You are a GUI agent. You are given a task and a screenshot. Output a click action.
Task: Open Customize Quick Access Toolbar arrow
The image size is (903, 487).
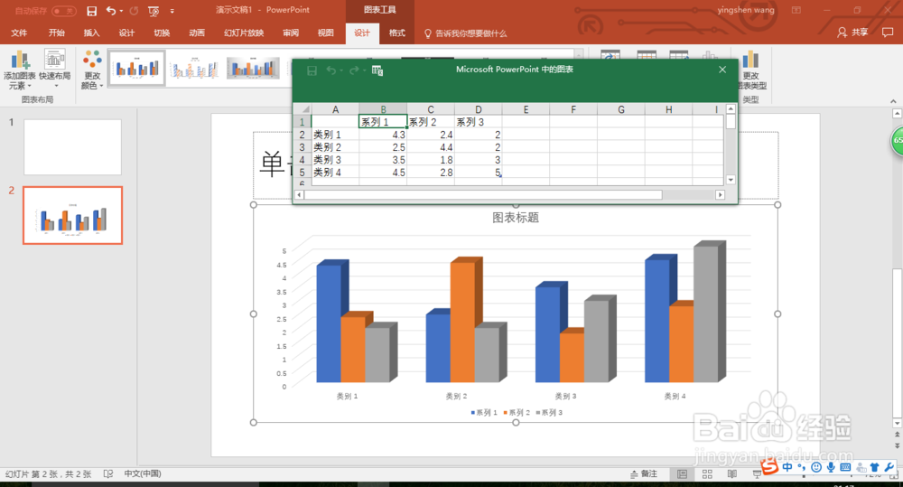(x=172, y=11)
